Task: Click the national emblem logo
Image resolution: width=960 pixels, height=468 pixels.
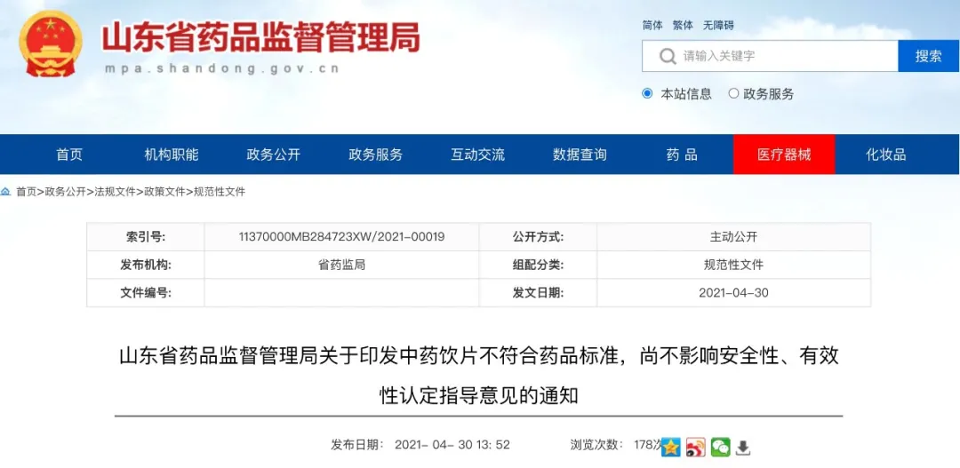Action: click(51, 44)
